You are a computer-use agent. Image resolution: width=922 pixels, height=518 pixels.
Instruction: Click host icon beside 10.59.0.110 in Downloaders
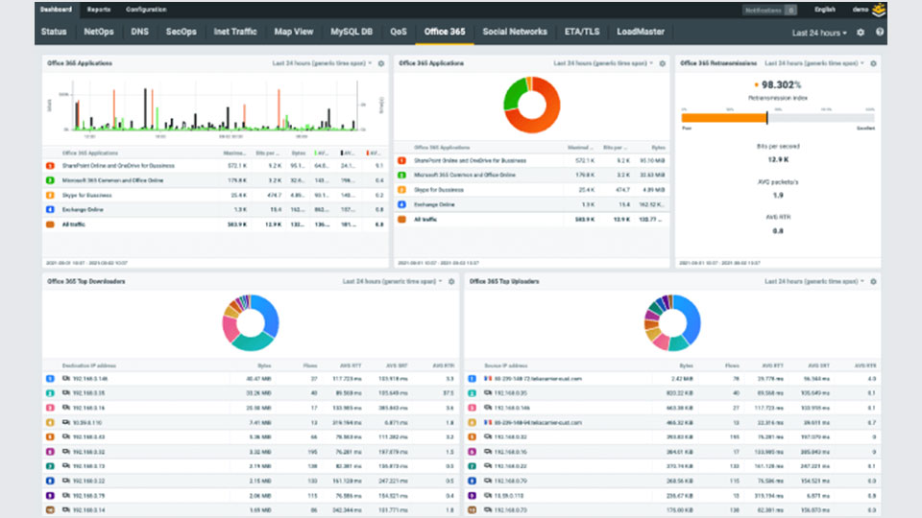[x=66, y=422]
